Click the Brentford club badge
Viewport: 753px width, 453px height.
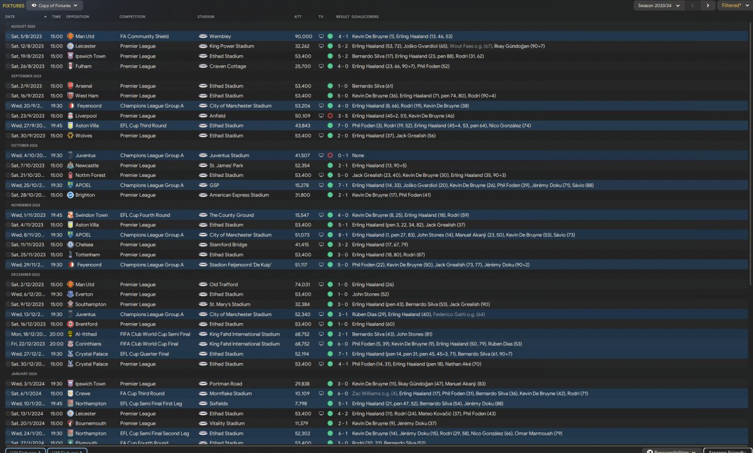pyautogui.click(x=70, y=324)
